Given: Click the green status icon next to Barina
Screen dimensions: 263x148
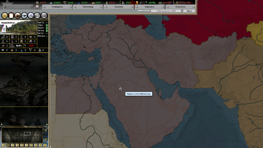Looking at the screenshot, I should click(47, 31).
